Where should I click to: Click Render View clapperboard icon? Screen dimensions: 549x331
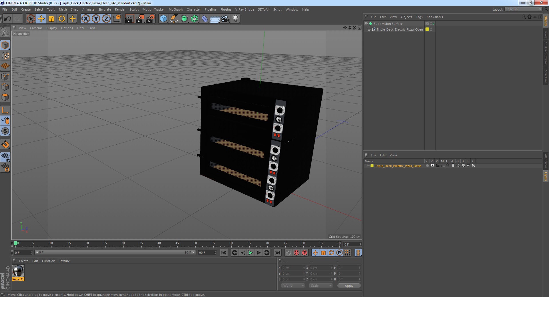[129, 19]
